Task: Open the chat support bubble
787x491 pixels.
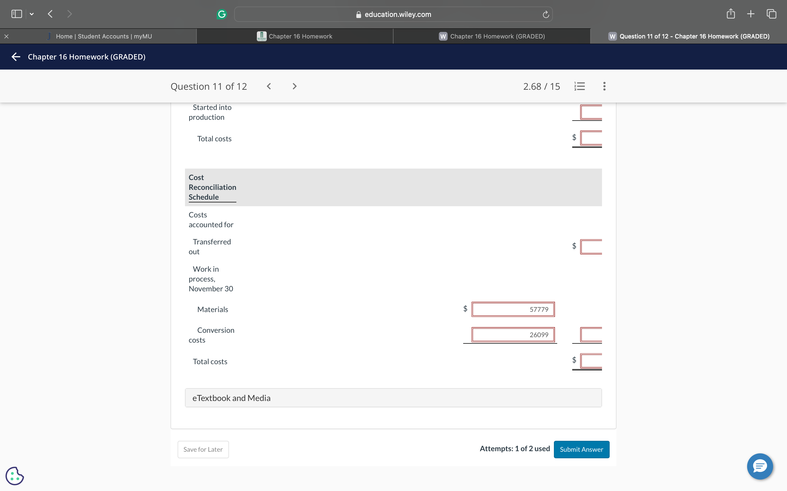Action: tap(760, 466)
